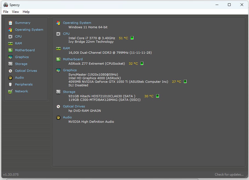
Task: Click the Speccy app icon in title bar
Action: pos(6,5)
